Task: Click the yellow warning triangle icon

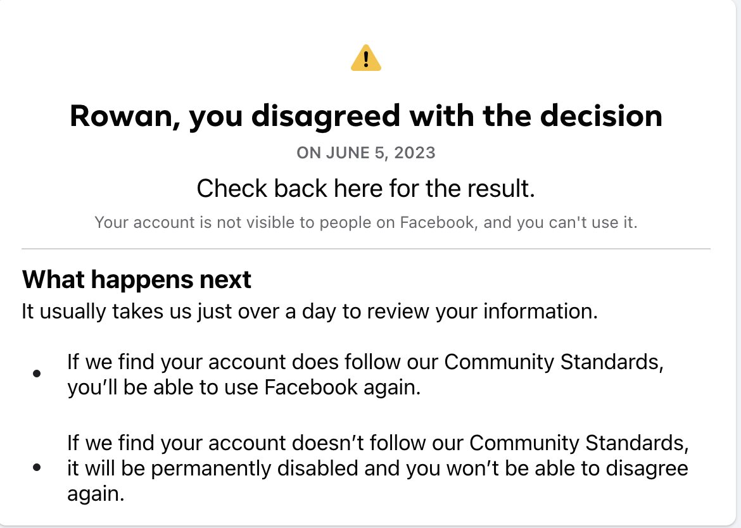Action: [x=366, y=58]
